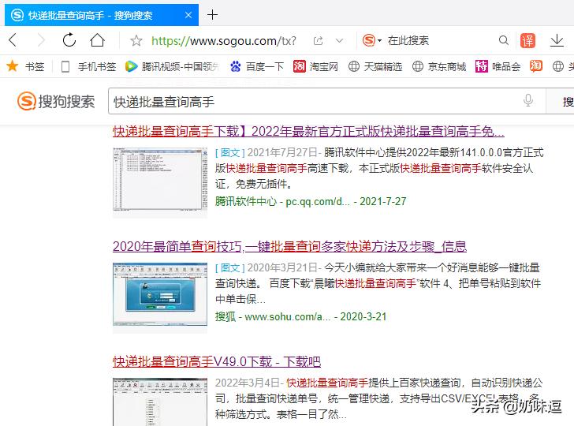574x426 pixels.
Task: Open result 2020年最简单查询技巧 一键批量查询
Action: coord(289,246)
